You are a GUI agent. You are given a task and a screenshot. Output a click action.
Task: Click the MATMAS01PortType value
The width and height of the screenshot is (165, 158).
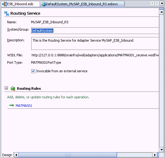coord(46,62)
